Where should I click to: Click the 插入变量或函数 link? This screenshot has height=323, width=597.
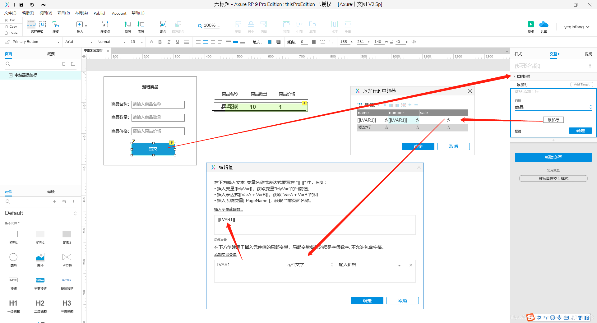pyautogui.click(x=229, y=210)
